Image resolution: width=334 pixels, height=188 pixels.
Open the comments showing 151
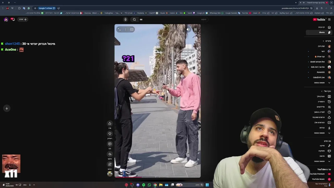110,144
